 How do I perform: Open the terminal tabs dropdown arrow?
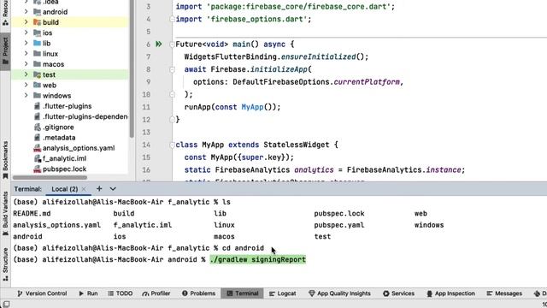[113, 189]
